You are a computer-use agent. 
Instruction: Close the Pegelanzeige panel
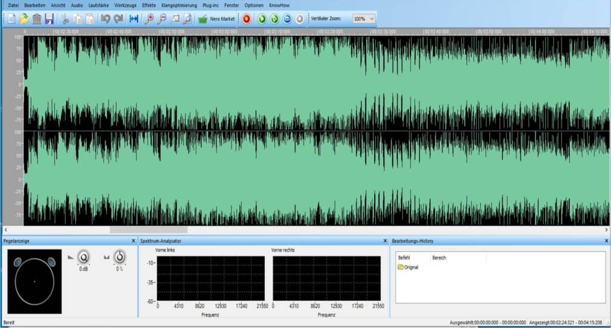tap(133, 241)
